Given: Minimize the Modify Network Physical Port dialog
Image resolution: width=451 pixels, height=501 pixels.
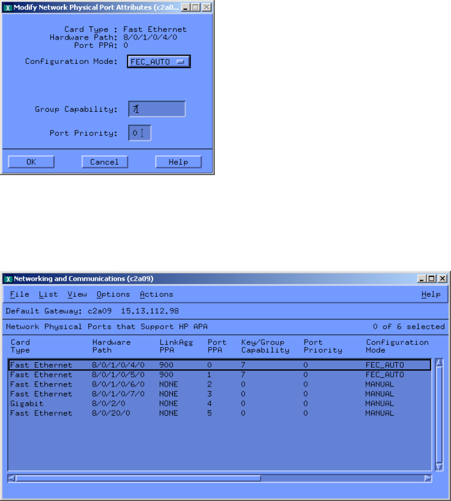Looking at the screenshot, I should click(x=186, y=7).
